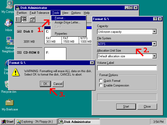Viewport: 167px width, 125px height.
Task: Open the Capacity dropdown arrow
Action: click(154, 32)
